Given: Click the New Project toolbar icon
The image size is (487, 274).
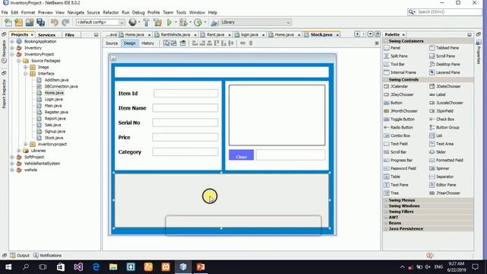Looking at the screenshot, I should point(19,22).
